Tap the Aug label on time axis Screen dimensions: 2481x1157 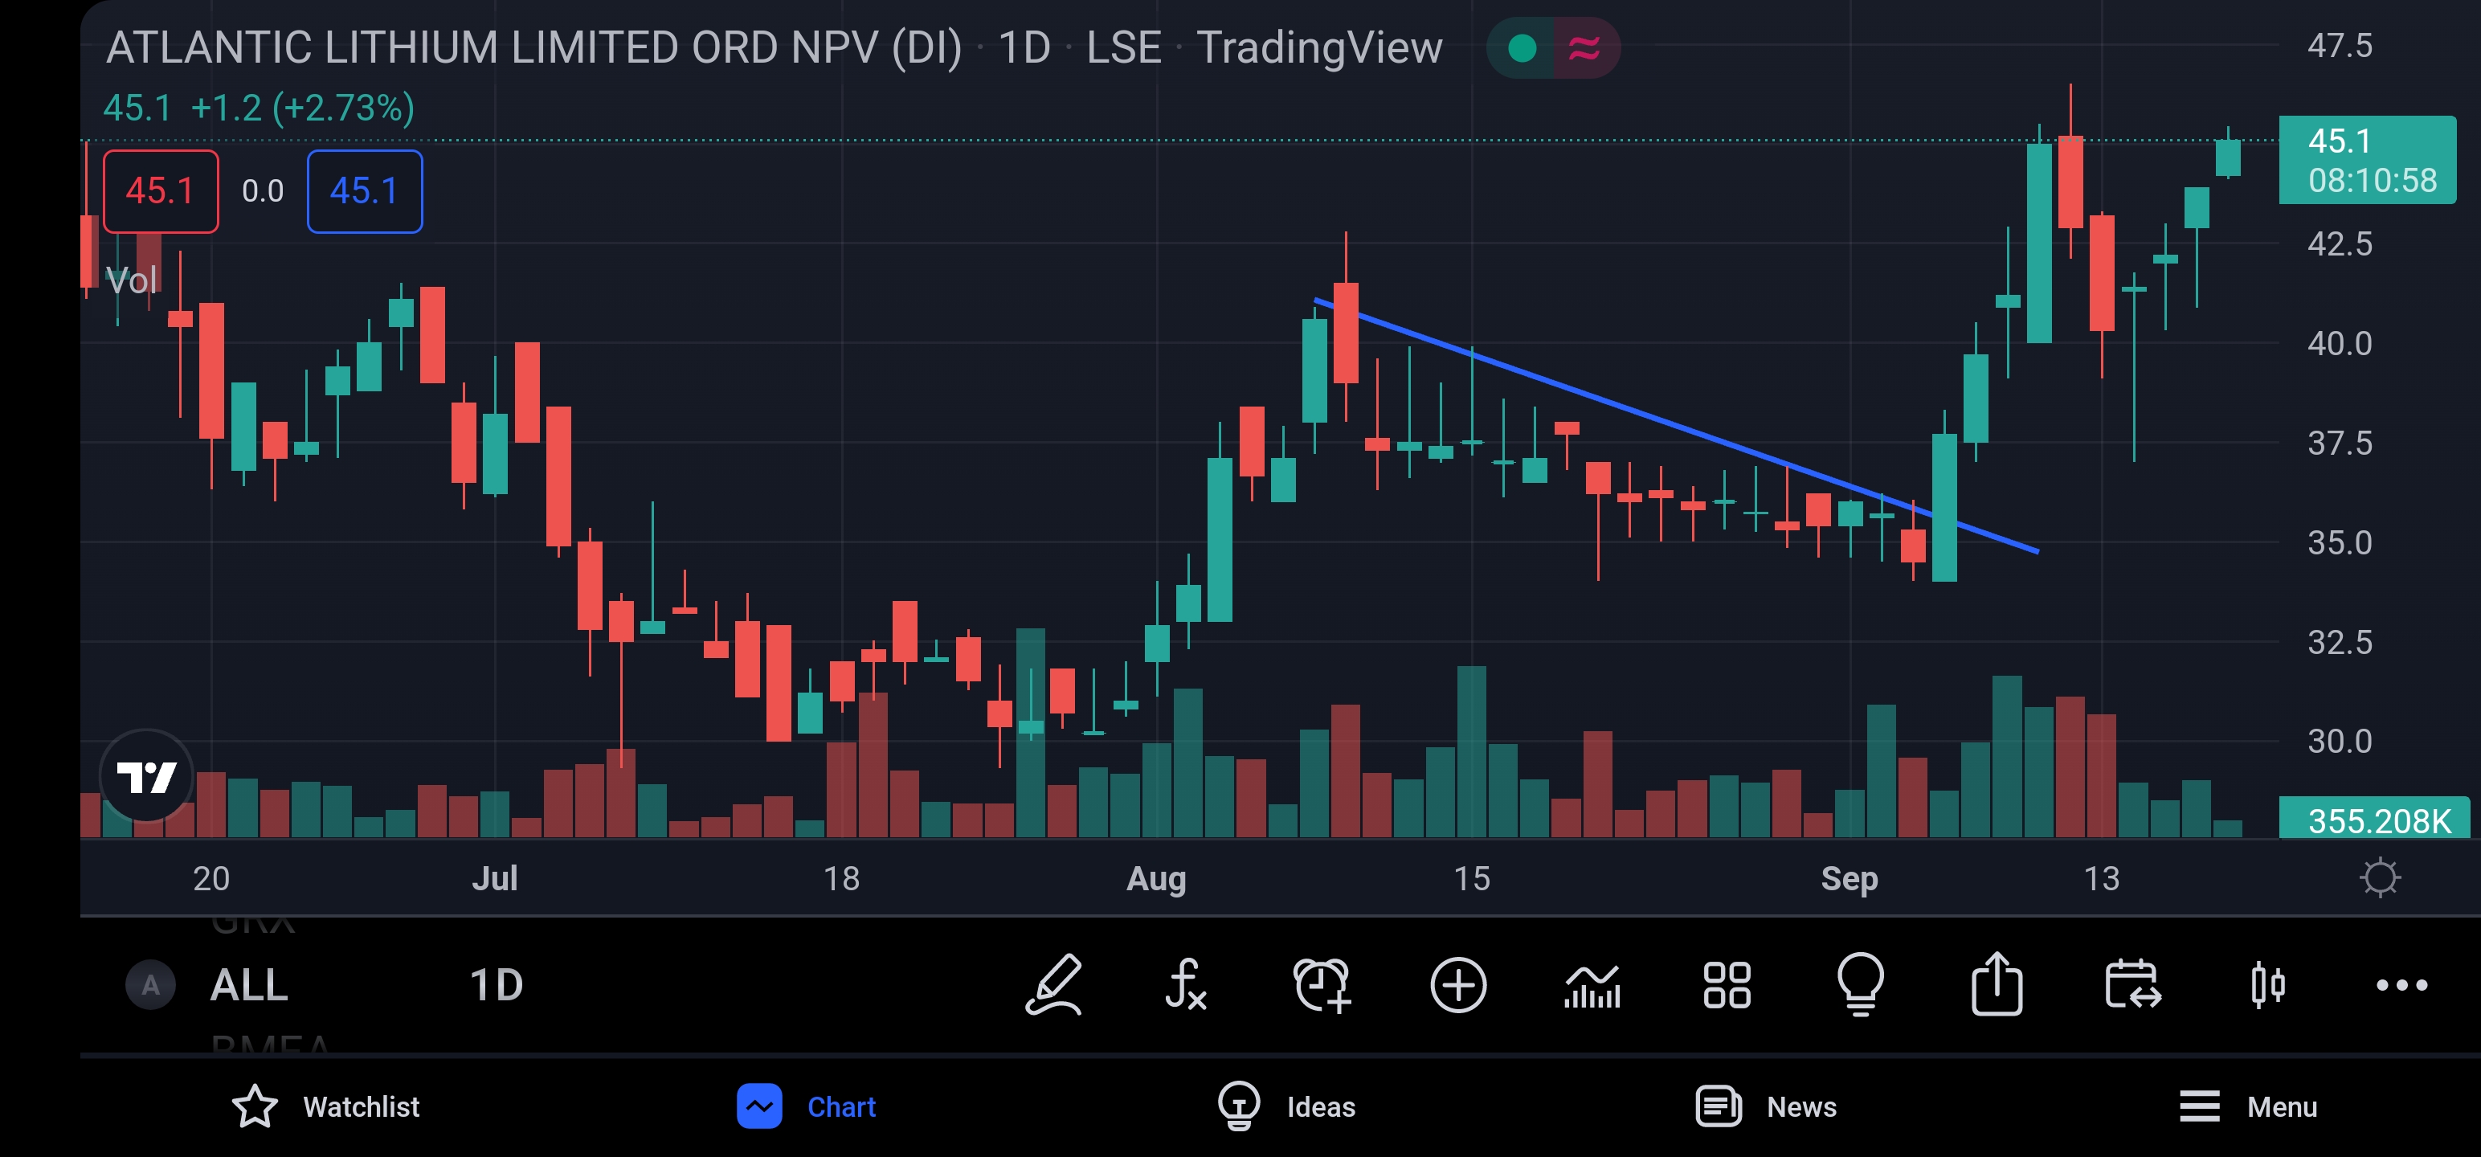coord(1156,877)
